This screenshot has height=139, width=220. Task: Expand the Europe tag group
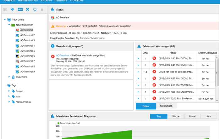9,91
